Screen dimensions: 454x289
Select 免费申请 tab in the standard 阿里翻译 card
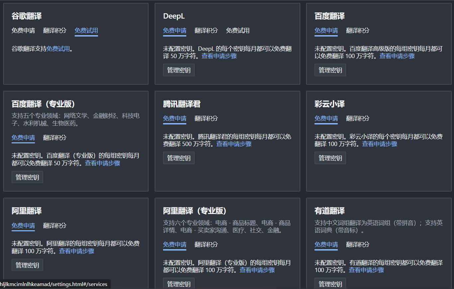[x=23, y=226]
